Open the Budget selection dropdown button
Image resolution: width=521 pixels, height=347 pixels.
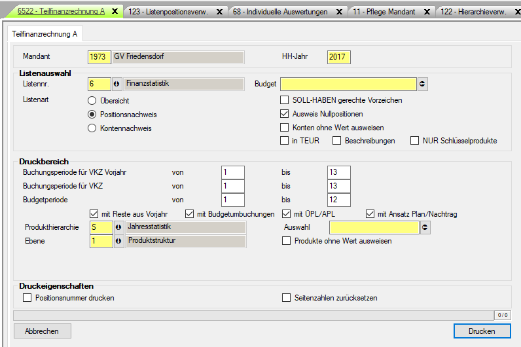(423, 84)
